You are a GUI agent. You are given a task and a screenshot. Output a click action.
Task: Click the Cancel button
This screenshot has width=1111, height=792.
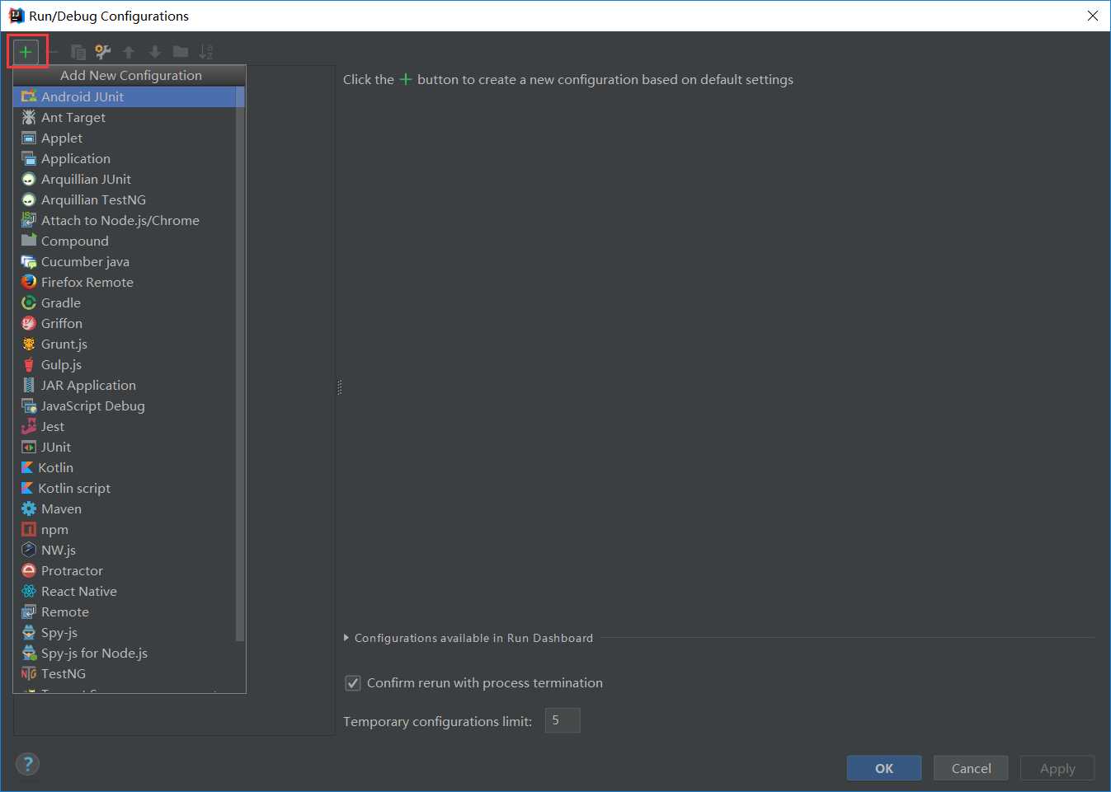(x=971, y=768)
